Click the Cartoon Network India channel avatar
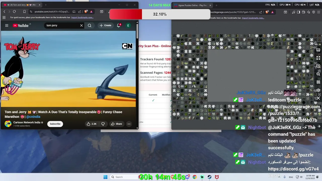322x181 pixels. pyautogui.click(x=8, y=124)
